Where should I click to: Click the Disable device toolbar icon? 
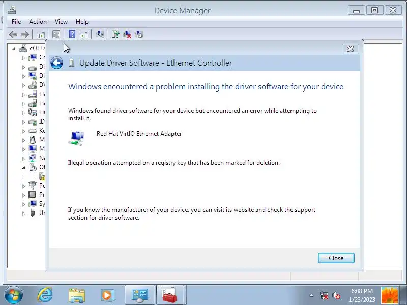tap(139, 34)
